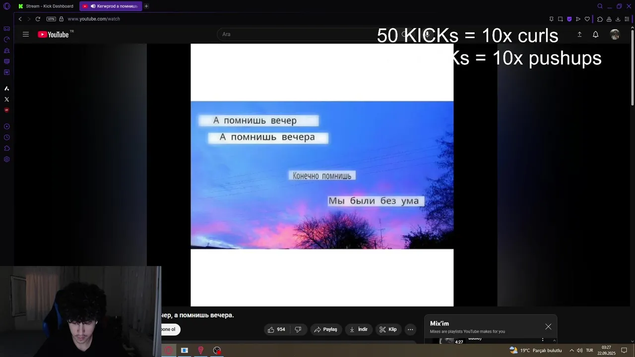The width and height of the screenshot is (635, 357).
Task: Open GX Cleaner sidebar icon
Action: pos(6,51)
